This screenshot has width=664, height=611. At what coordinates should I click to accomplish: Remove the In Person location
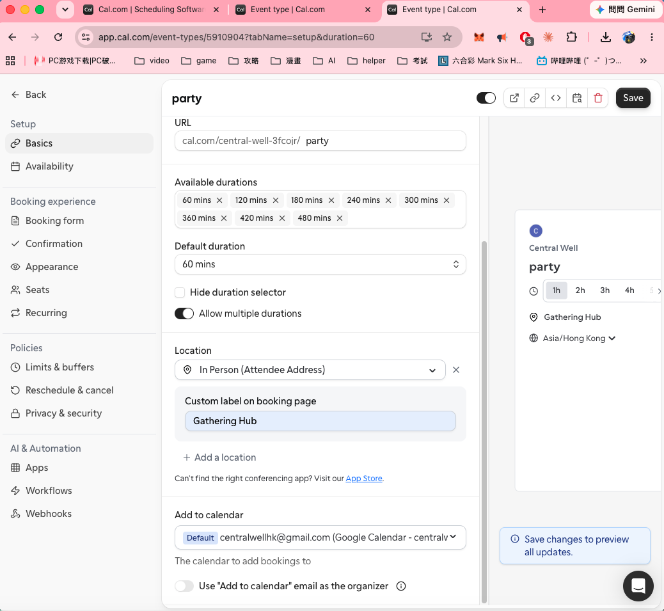tap(456, 370)
